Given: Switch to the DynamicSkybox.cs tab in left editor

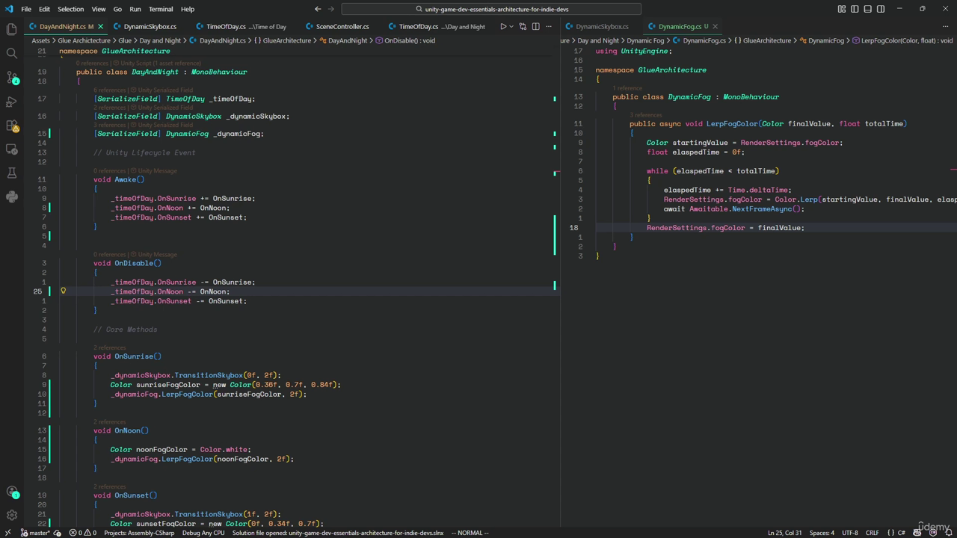Looking at the screenshot, I should point(150,27).
